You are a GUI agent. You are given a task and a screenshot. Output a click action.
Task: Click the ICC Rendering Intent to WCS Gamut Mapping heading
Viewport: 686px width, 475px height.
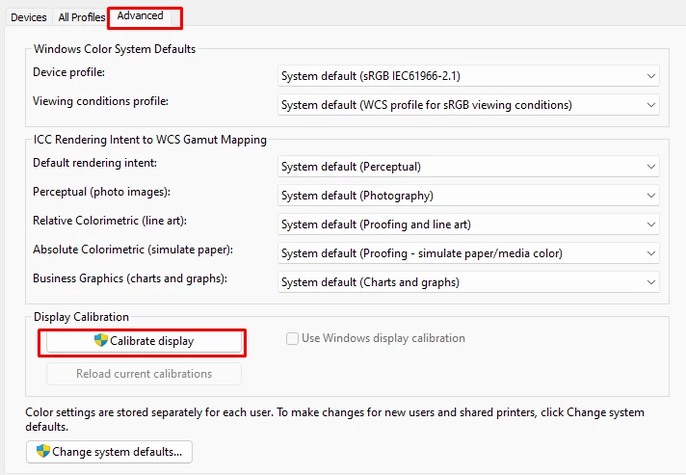click(150, 140)
